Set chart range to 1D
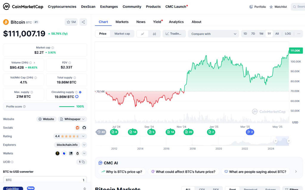This screenshot has width=305, height=190. point(245,34)
